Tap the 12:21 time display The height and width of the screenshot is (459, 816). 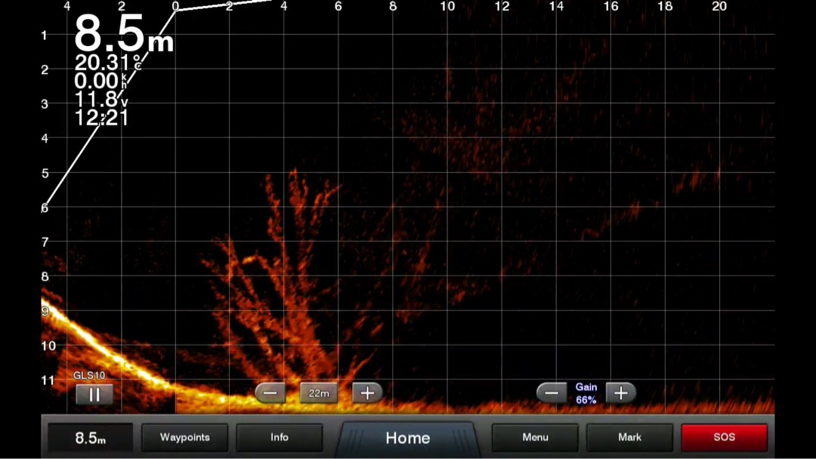pyautogui.click(x=101, y=118)
